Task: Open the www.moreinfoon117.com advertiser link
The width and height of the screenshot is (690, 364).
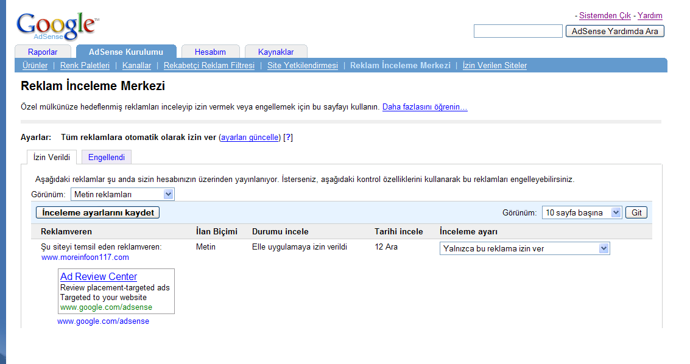Action: (x=85, y=257)
